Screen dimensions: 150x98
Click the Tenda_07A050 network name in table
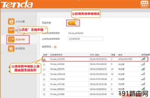(57, 59)
